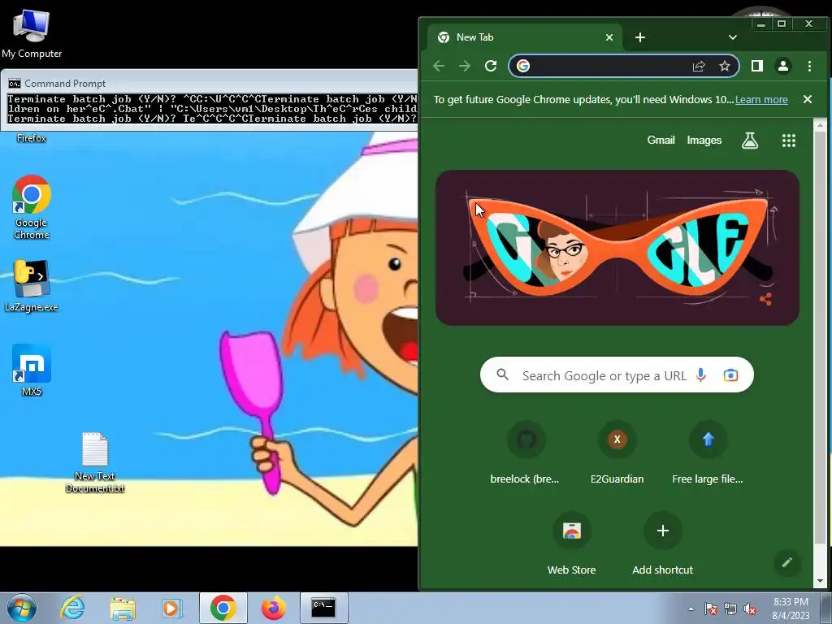Maximize the Chrome window
Screen dimensions: 832x624
click(781, 24)
